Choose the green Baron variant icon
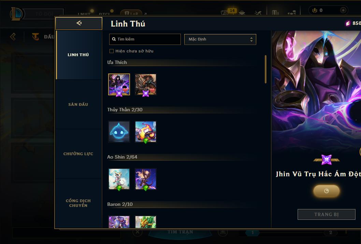Viewport: 361px width, 244px height. 145,222
